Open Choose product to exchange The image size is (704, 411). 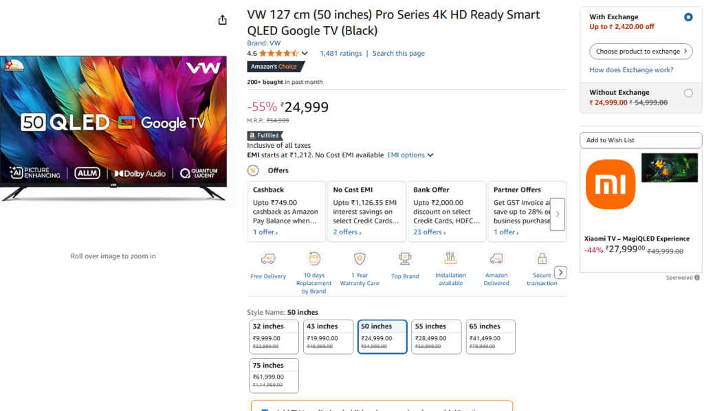click(641, 51)
